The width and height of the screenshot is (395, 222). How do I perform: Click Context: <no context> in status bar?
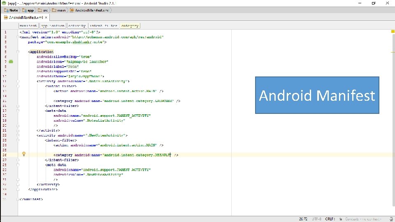363,219
